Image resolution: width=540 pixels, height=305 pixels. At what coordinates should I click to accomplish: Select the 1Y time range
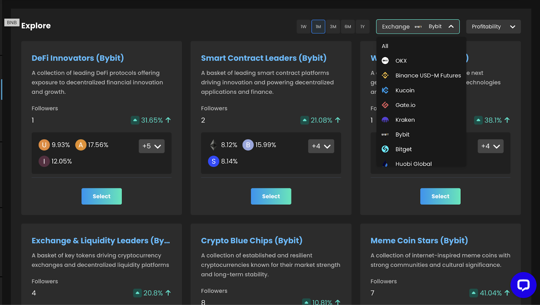362,27
